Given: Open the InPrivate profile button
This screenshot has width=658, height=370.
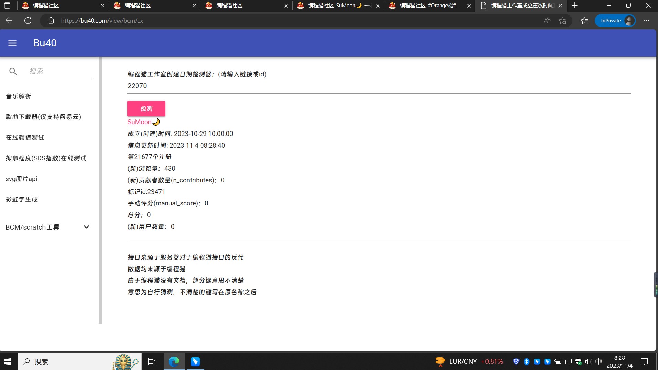Looking at the screenshot, I should (615, 21).
